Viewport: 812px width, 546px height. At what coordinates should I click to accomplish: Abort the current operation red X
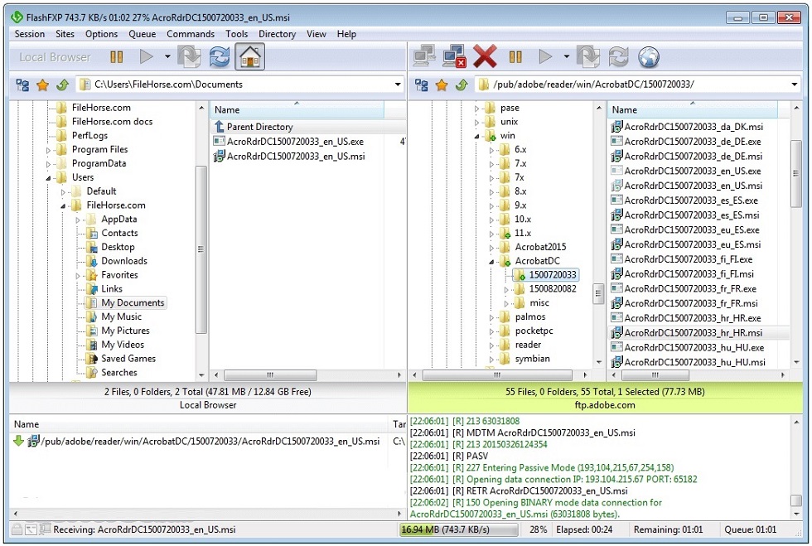[485, 56]
